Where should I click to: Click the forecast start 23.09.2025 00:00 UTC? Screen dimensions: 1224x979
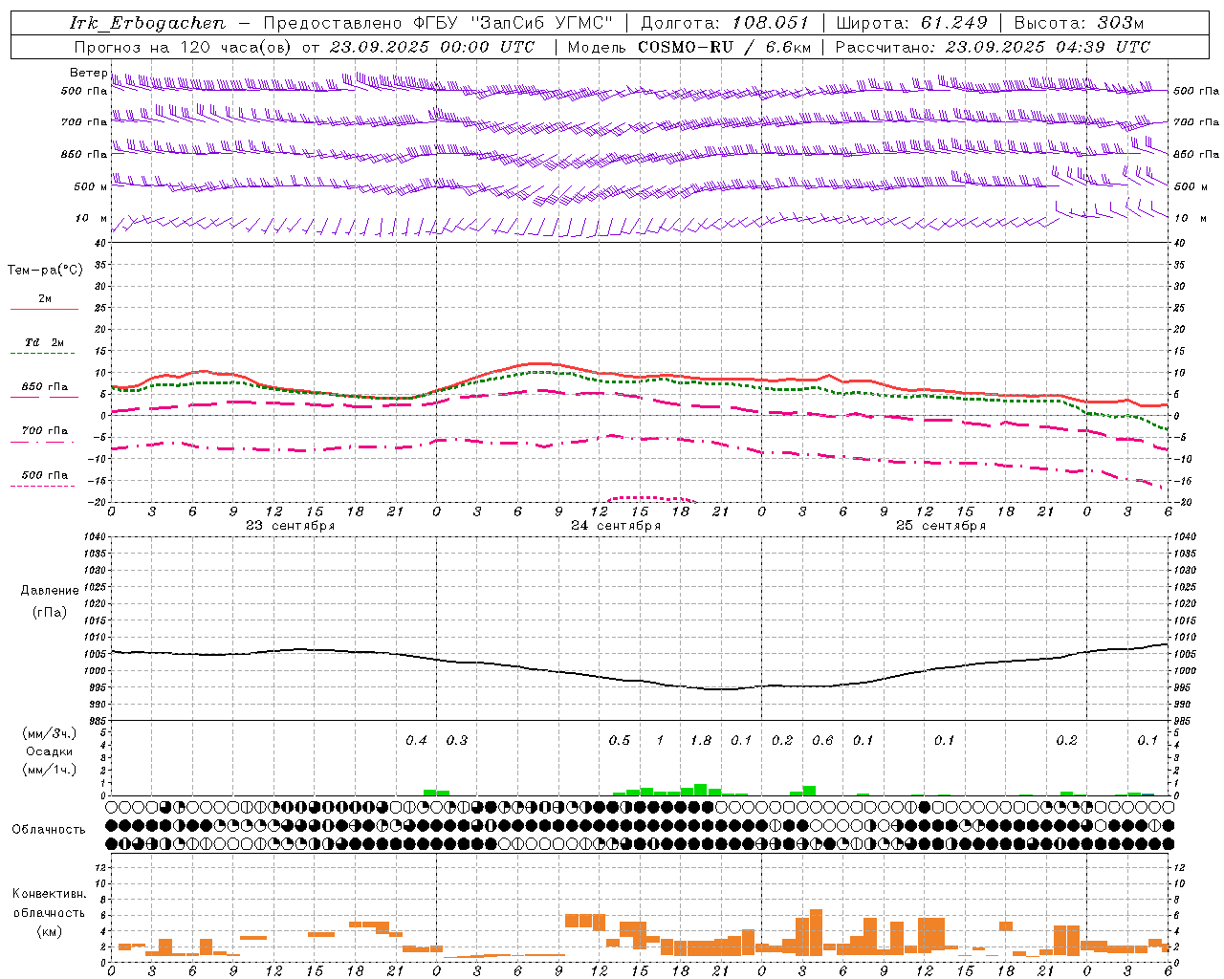[x=432, y=47]
